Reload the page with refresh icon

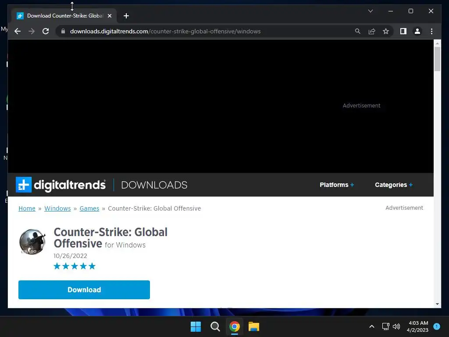coord(46,31)
